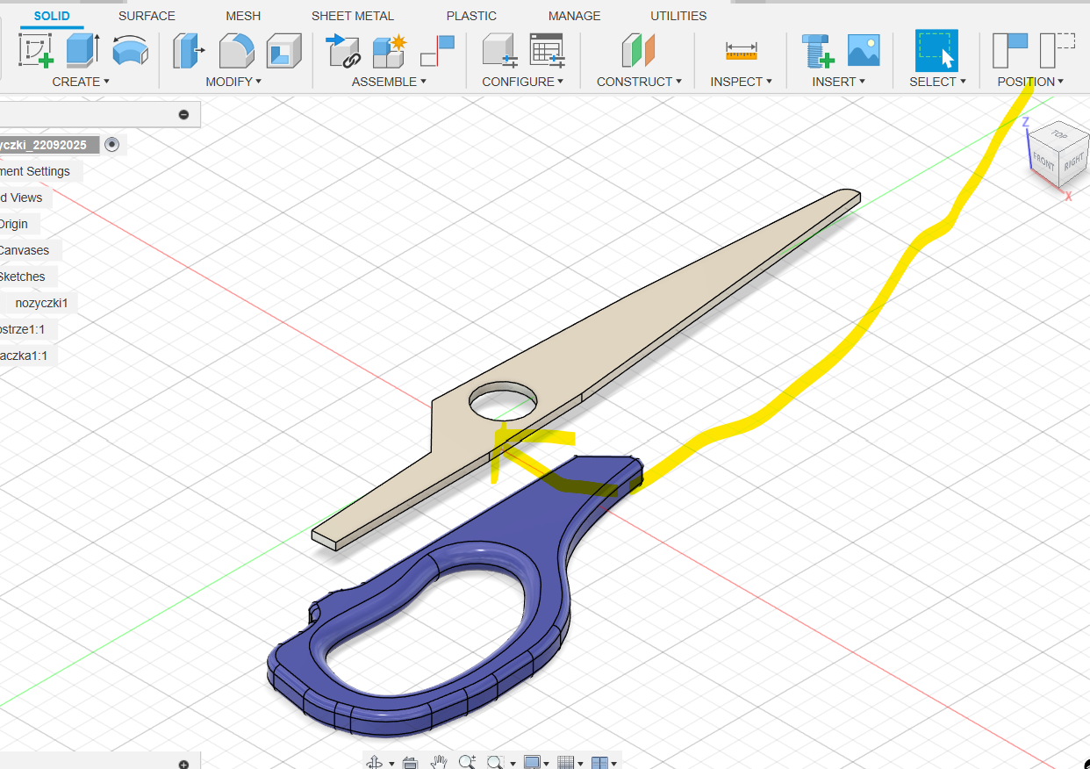Screen dimensions: 1090x769
Task: Click the Offset Plane construct icon
Action: (639, 50)
